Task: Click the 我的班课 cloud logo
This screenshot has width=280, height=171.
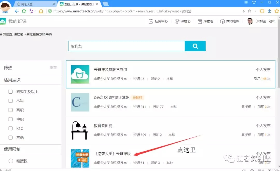Action: pyautogui.click(x=3, y=21)
